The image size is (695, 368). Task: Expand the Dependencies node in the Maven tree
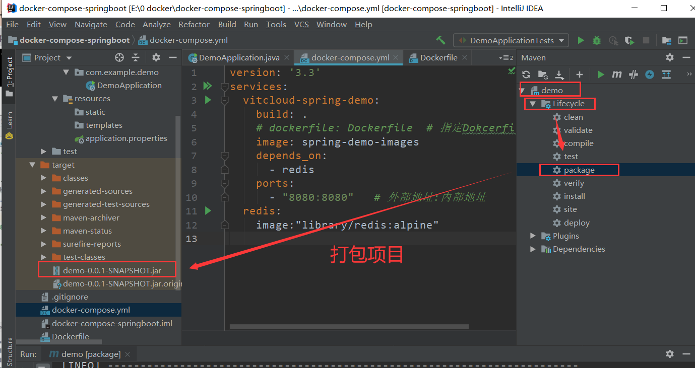pos(533,249)
